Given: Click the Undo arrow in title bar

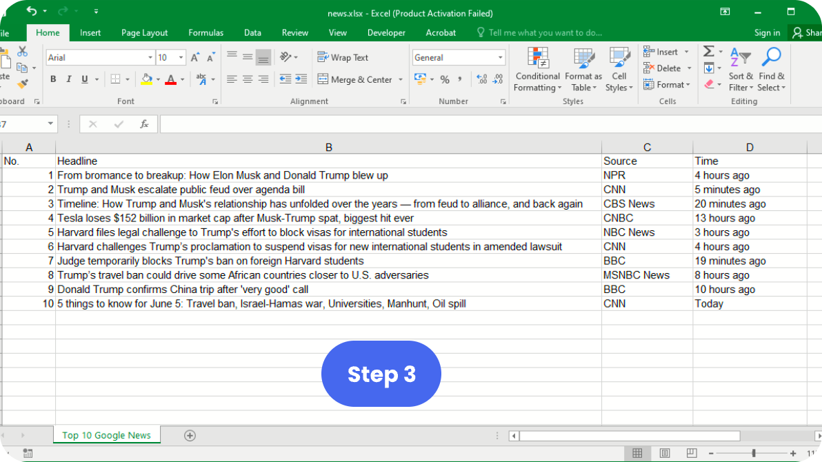Looking at the screenshot, I should point(32,11).
